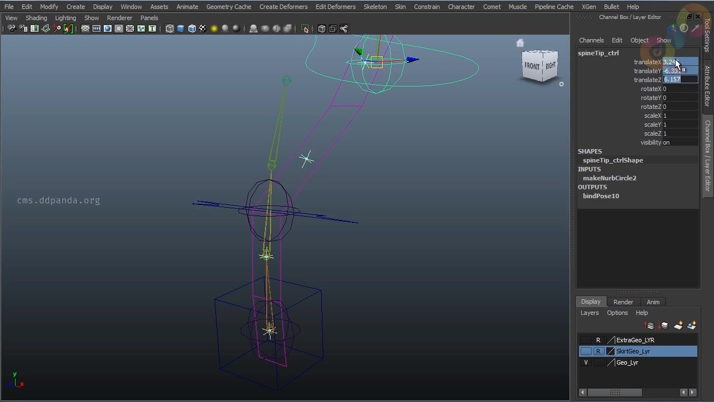The width and height of the screenshot is (714, 402).
Task: Toggle the dark High Quality sphere icon
Action: tap(237, 28)
